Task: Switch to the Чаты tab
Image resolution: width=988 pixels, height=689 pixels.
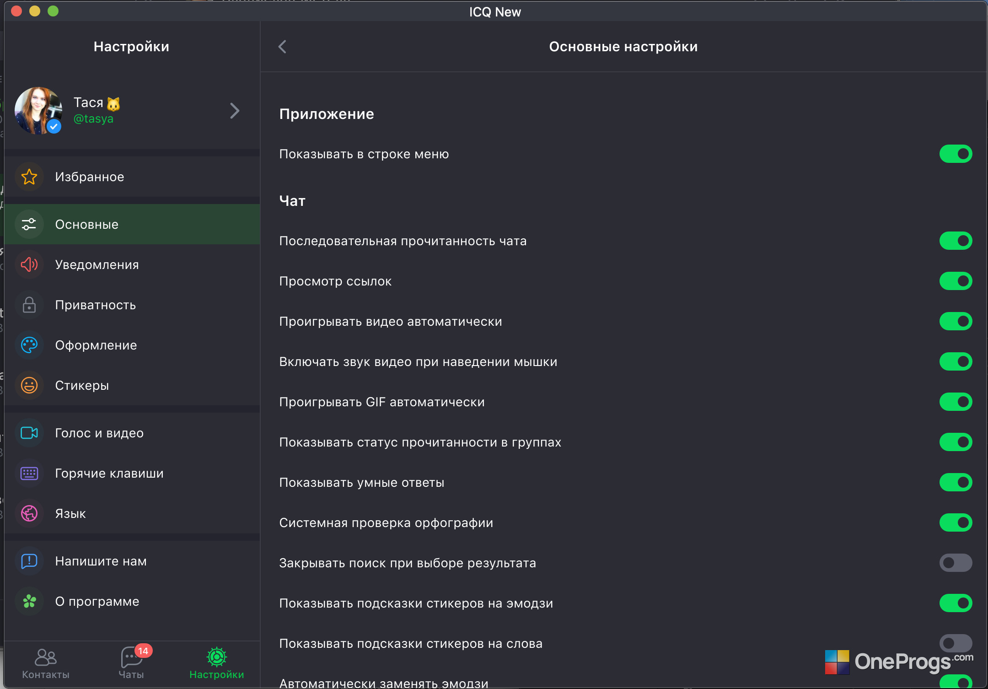Action: point(131,664)
